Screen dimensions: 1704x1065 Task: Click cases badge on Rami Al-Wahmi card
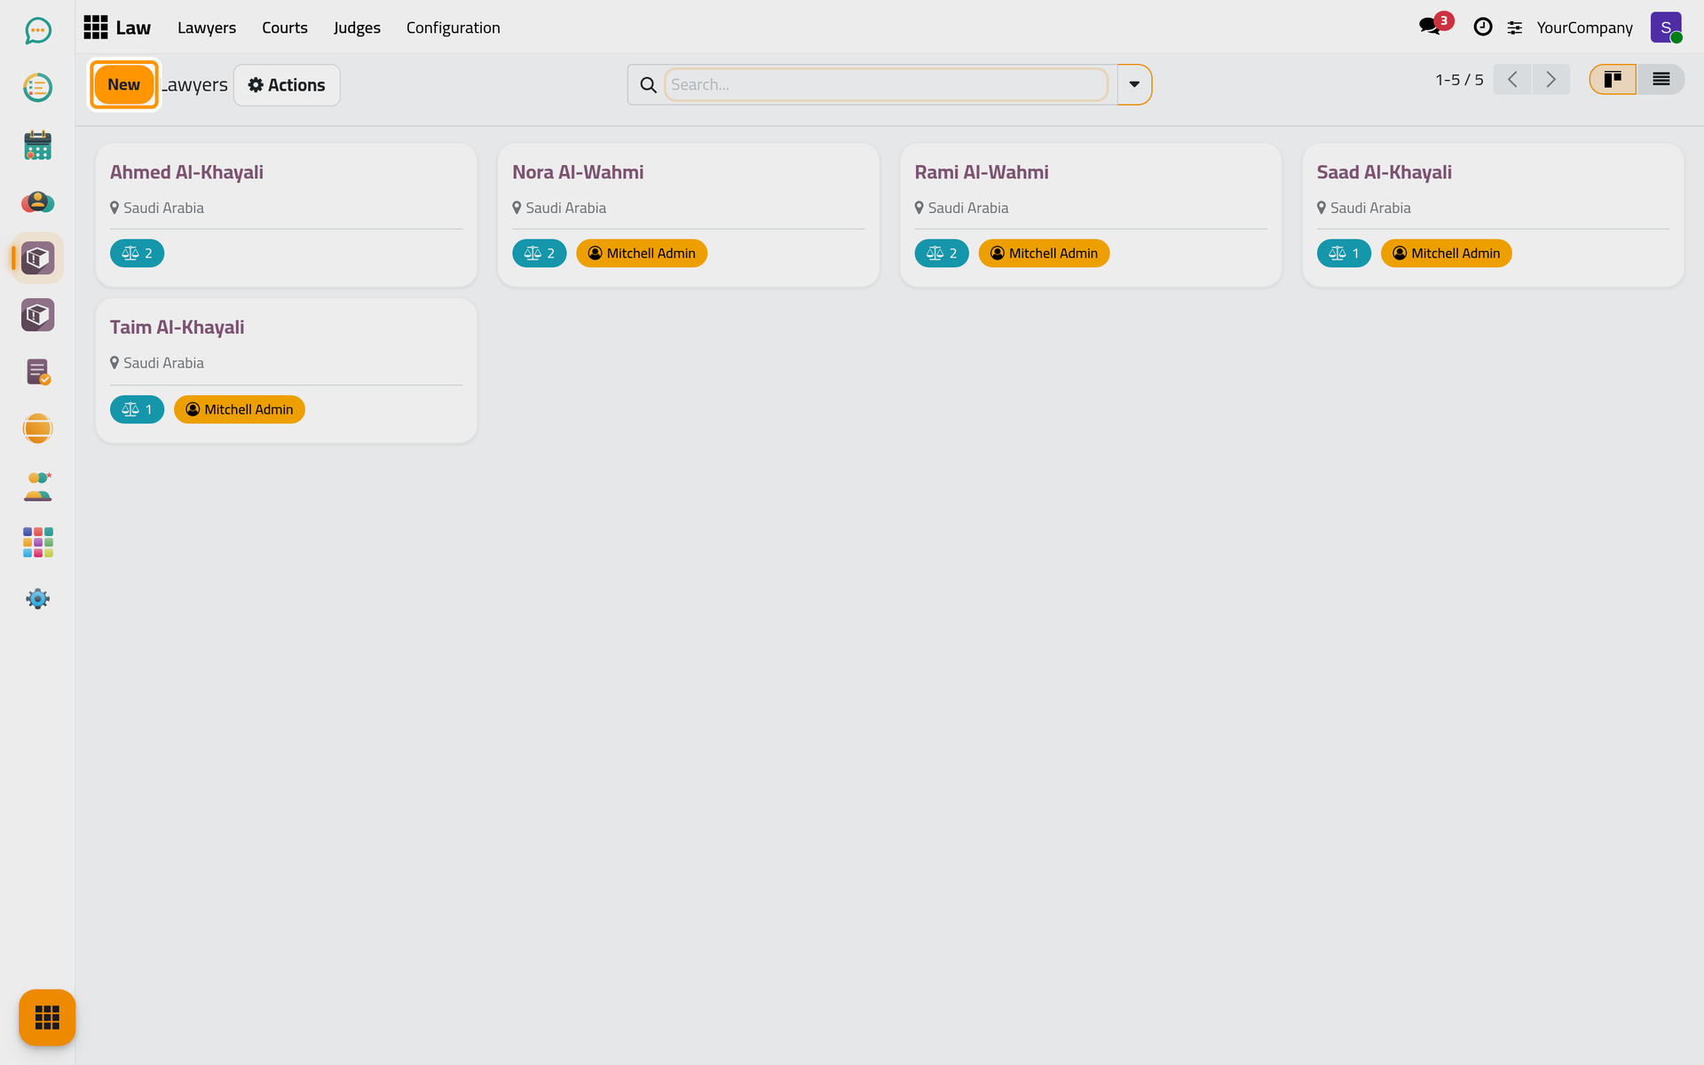(x=942, y=254)
